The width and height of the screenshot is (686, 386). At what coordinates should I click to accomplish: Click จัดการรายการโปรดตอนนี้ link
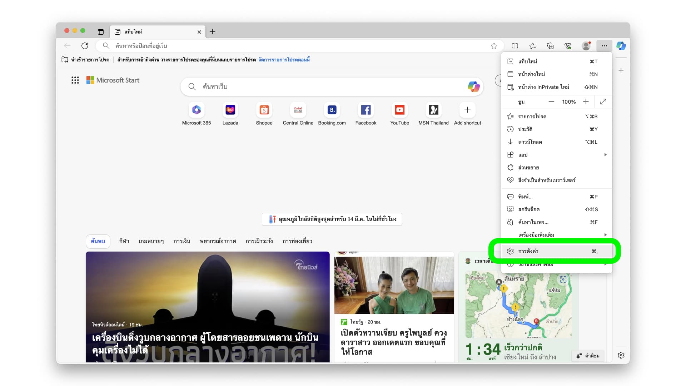(284, 60)
